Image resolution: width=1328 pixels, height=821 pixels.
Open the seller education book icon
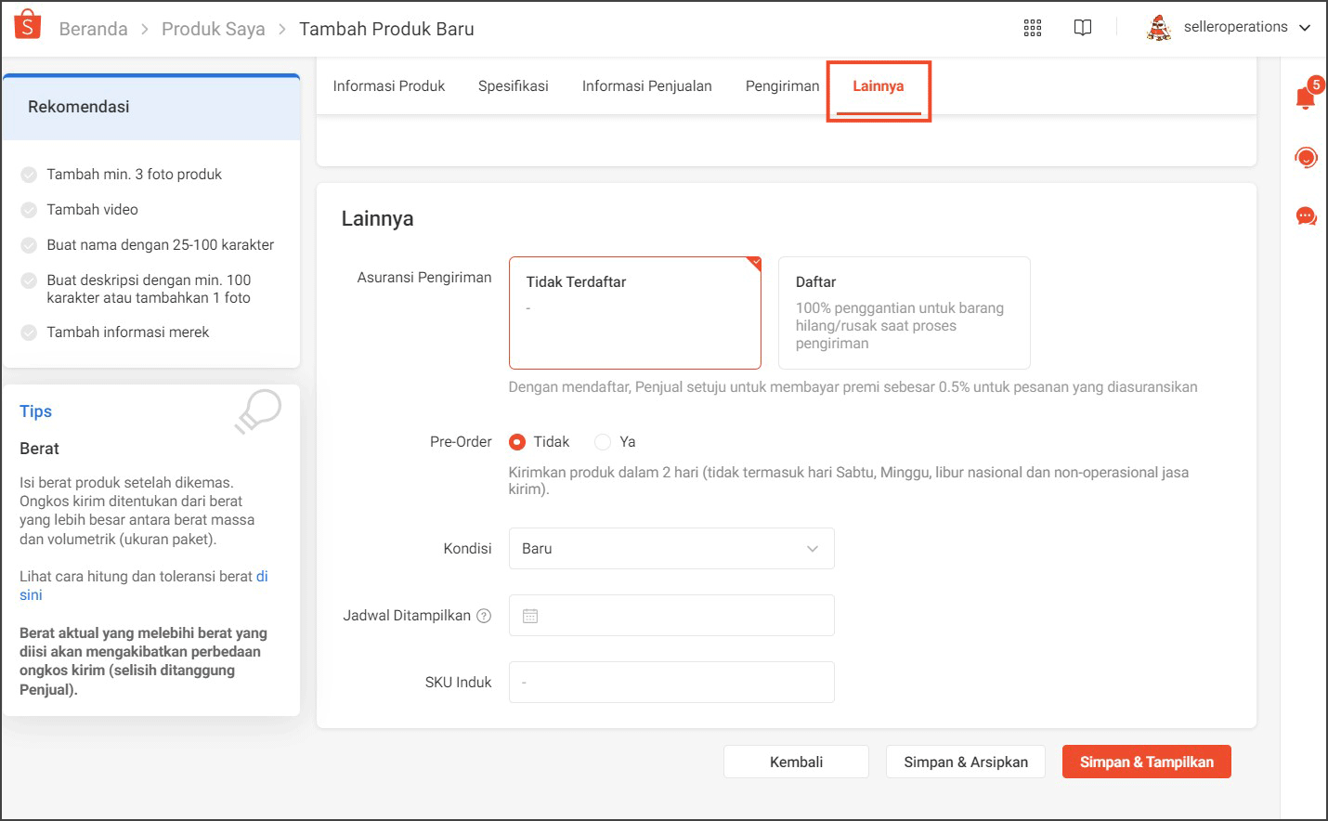1083,28
